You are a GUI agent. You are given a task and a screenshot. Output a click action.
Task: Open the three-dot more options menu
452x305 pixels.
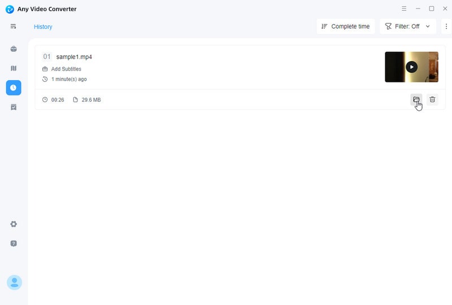446,27
